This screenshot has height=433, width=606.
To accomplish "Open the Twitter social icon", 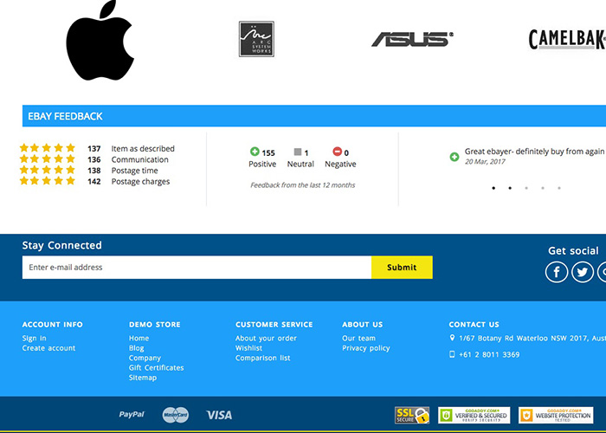I will (x=583, y=272).
